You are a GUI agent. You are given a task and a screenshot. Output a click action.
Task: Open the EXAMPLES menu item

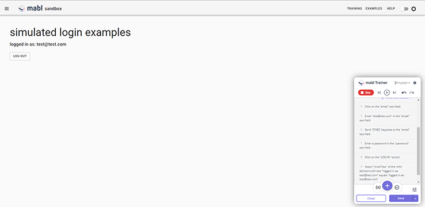tap(374, 9)
